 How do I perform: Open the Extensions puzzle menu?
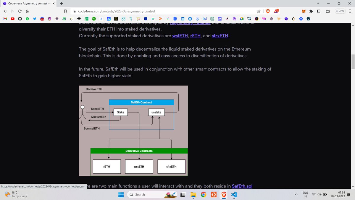tap(311, 11)
